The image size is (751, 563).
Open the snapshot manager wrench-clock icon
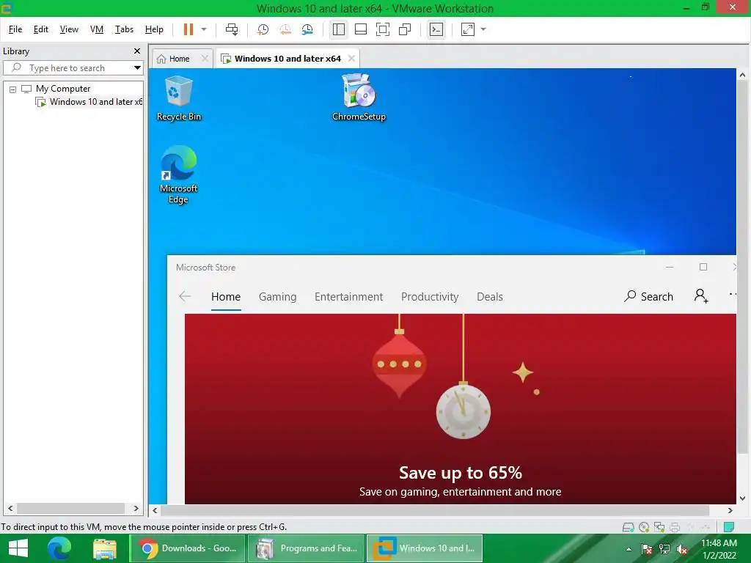coord(307,29)
